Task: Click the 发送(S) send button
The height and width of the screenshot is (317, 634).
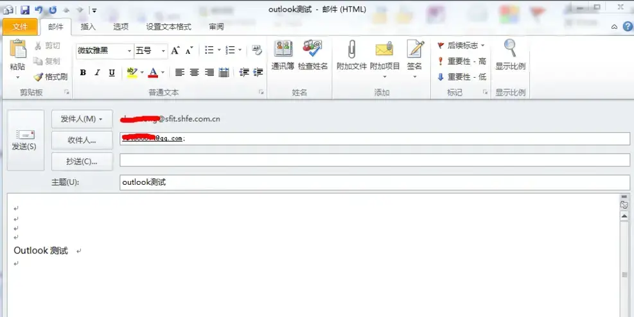Action: [x=26, y=140]
